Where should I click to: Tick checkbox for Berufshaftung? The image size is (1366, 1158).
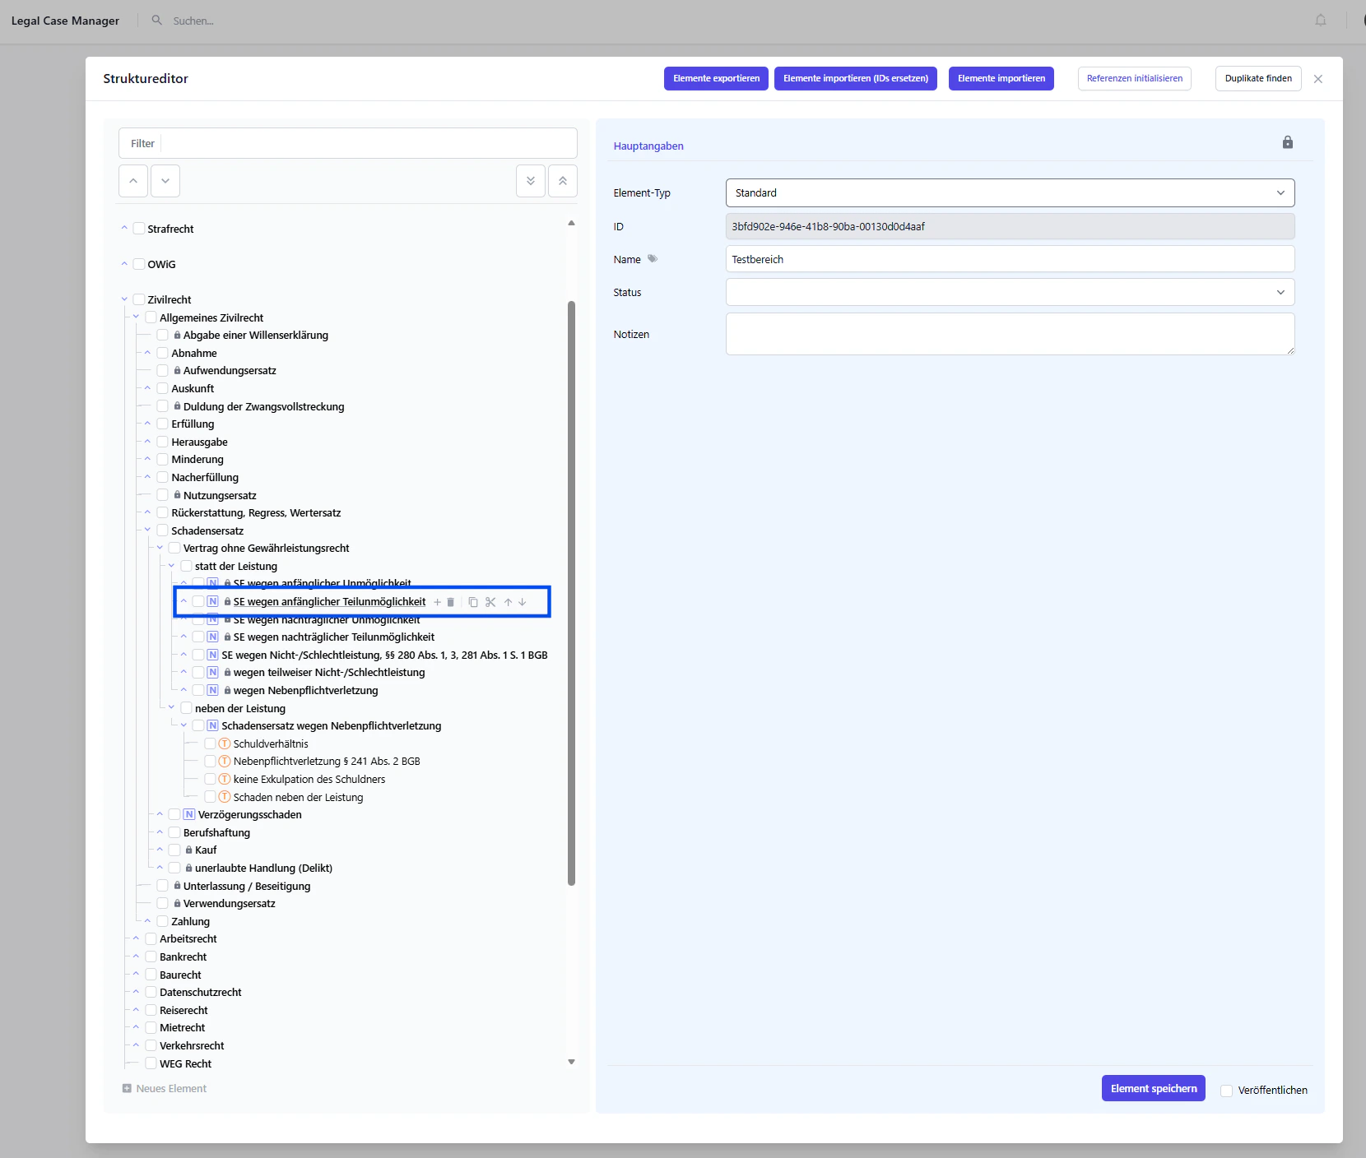[174, 832]
